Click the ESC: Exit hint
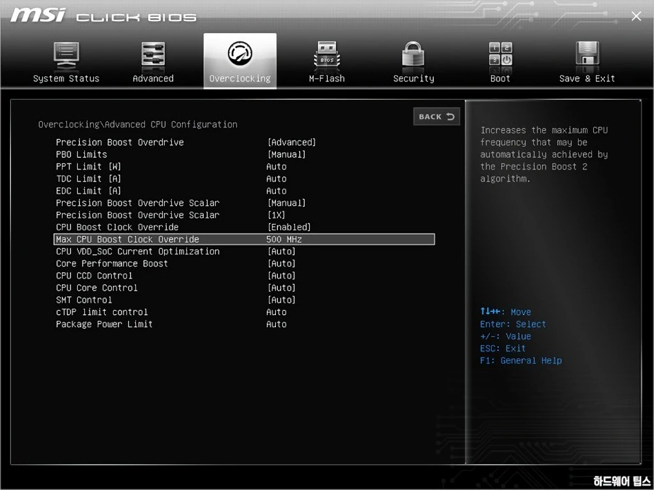This screenshot has width=654, height=490. pyautogui.click(x=503, y=348)
